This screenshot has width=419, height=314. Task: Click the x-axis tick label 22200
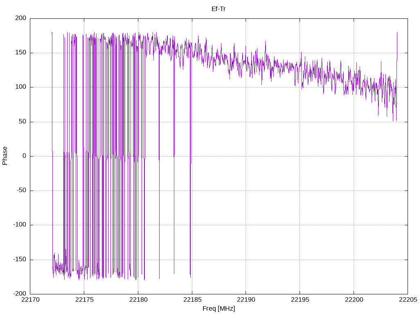click(354, 300)
